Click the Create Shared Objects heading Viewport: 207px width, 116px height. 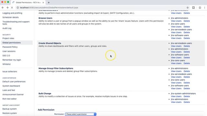tap(50, 43)
